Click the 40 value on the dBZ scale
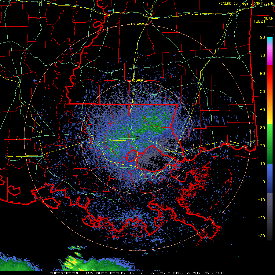275x275 pixels. tap(262, 110)
